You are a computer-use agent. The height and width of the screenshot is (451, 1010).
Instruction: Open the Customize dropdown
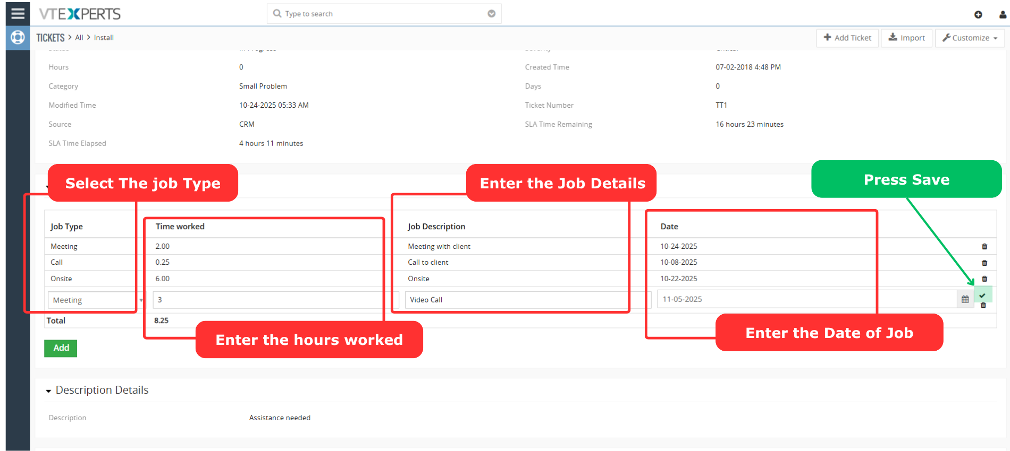[969, 38]
